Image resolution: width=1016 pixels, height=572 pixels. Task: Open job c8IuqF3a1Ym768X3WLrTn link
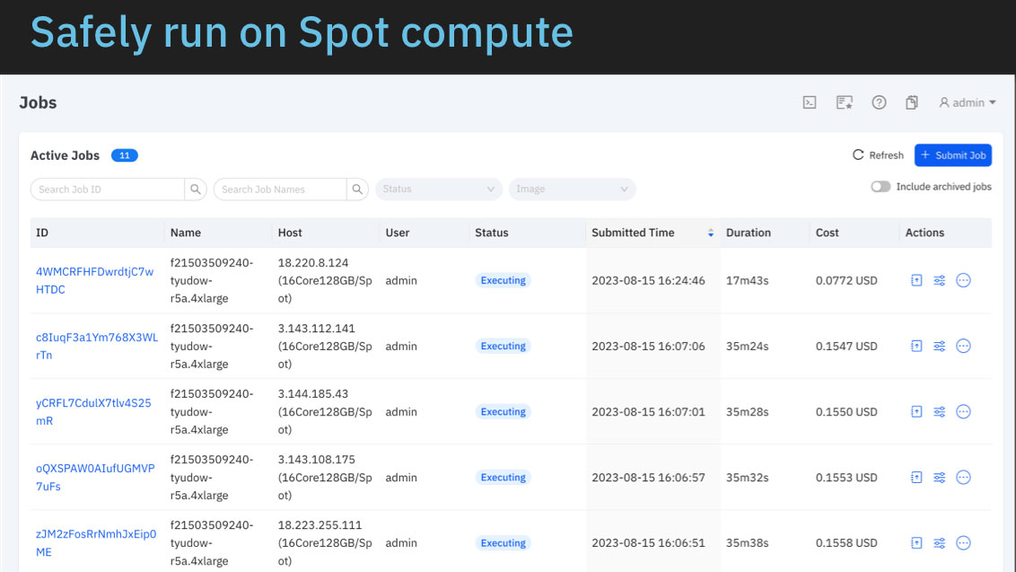tap(97, 347)
